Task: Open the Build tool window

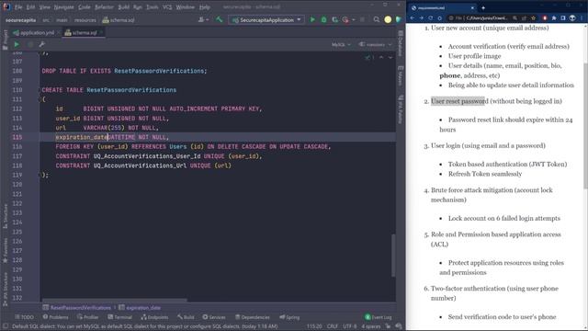Action: (x=186, y=317)
